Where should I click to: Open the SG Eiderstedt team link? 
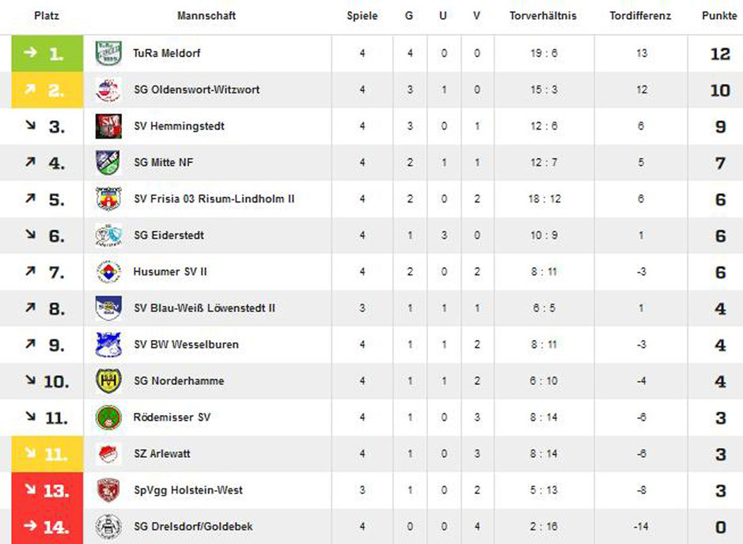point(169,236)
